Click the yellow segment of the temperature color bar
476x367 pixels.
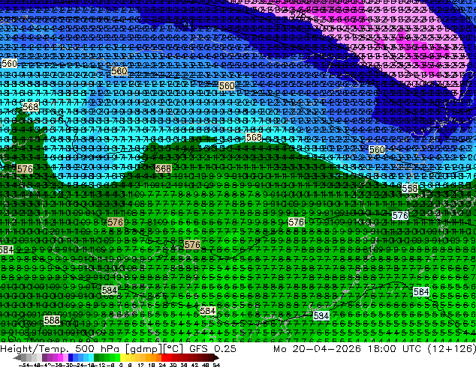tap(122, 358)
